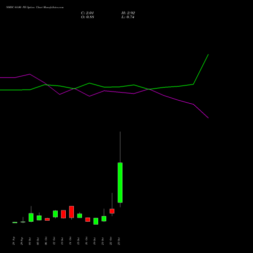Viewport: 253px width, 253px height.
Task: Click the green candlestick for 01 Oct
Action: click(x=31, y=218)
